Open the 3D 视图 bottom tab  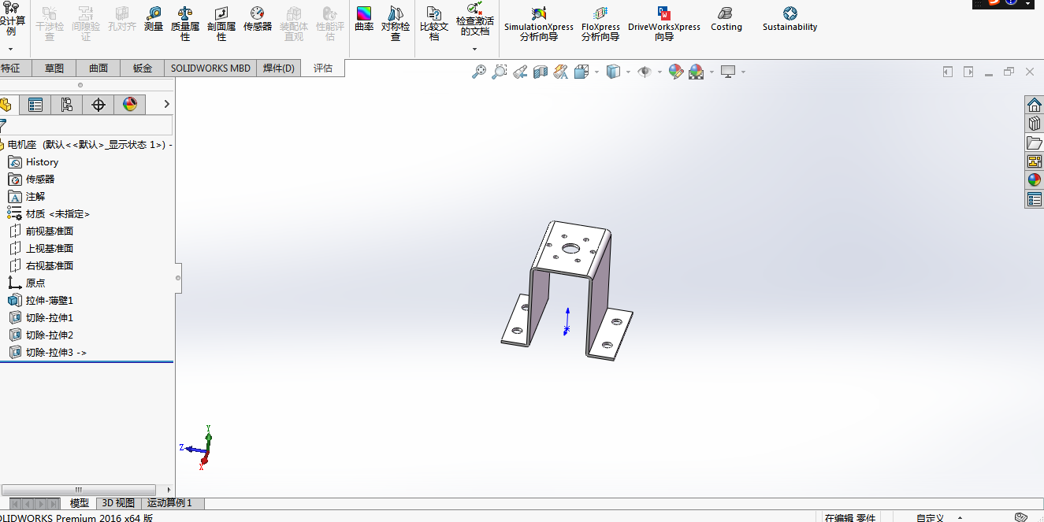click(x=118, y=503)
